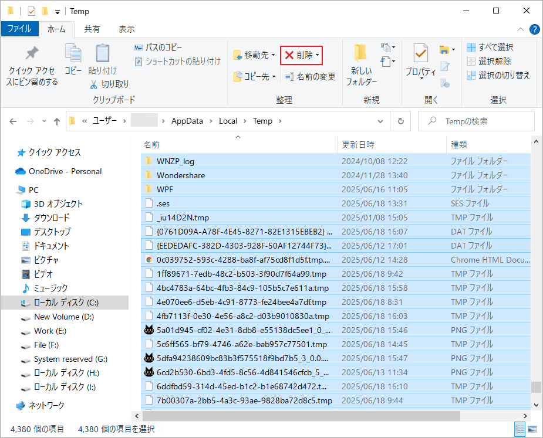The image size is (543, 438).
Task: Switch to the Home (ホーム) tab
Action: point(56,29)
